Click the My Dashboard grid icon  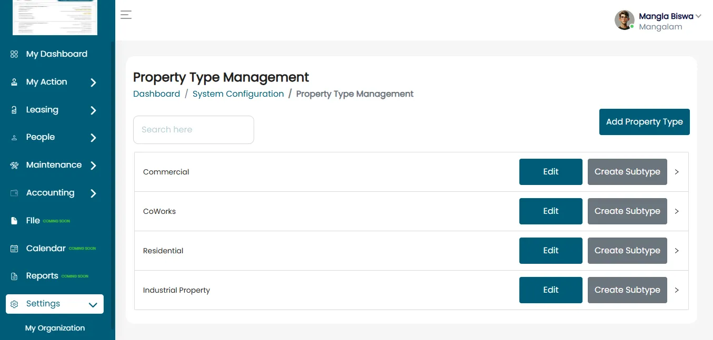[14, 54]
